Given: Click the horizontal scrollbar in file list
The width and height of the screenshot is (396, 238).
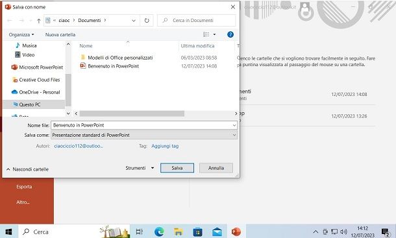Looking at the screenshot, I should [x=132, y=114].
